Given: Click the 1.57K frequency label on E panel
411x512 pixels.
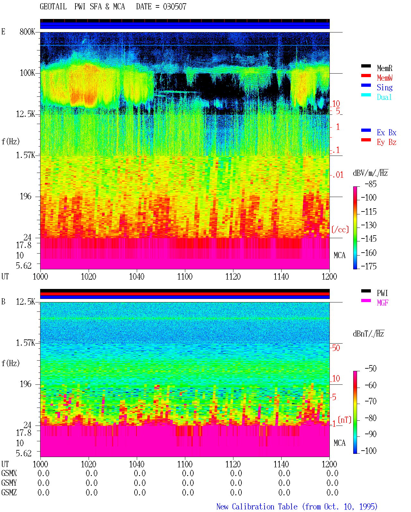Looking at the screenshot, I should point(25,155).
